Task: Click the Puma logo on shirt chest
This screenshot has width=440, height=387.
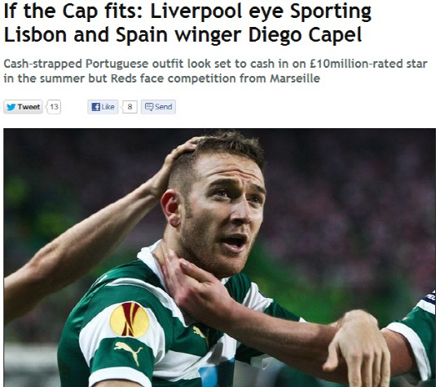Action: [200, 335]
